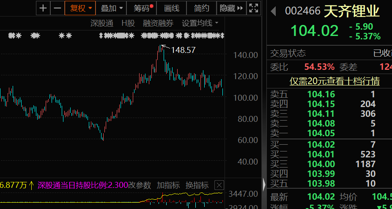Screen dimensions: 392x209
Task: Click the plus zoom-in chart button
Action: tap(43, 8)
